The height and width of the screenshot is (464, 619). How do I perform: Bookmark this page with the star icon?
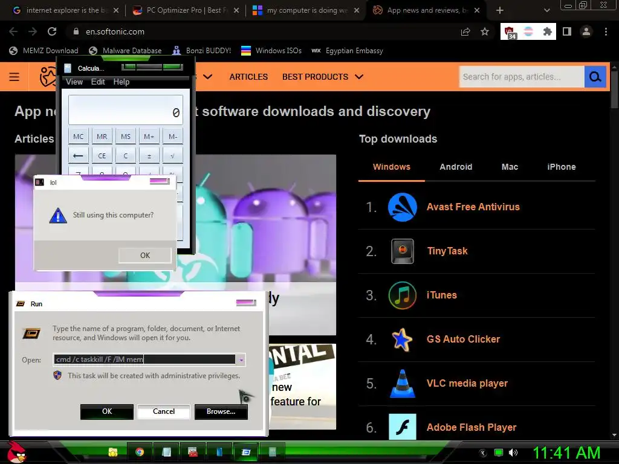point(485,31)
